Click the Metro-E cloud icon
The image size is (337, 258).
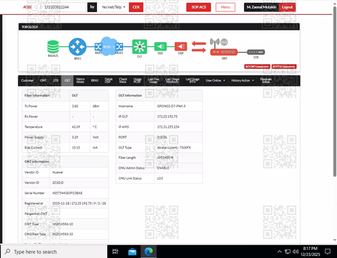[109, 47]
